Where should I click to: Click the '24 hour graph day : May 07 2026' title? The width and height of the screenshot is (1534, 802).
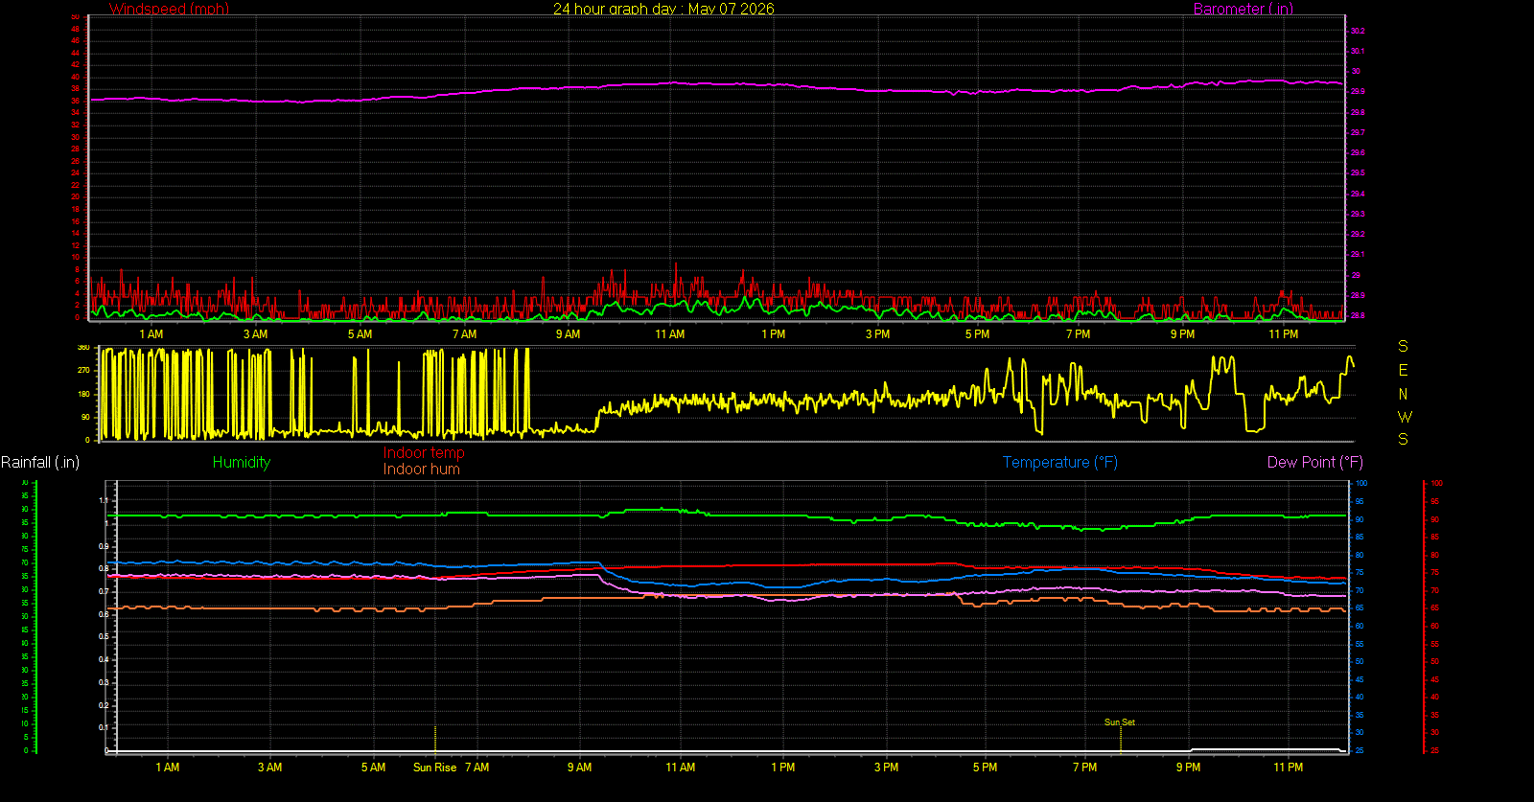[x=663, y=9]
